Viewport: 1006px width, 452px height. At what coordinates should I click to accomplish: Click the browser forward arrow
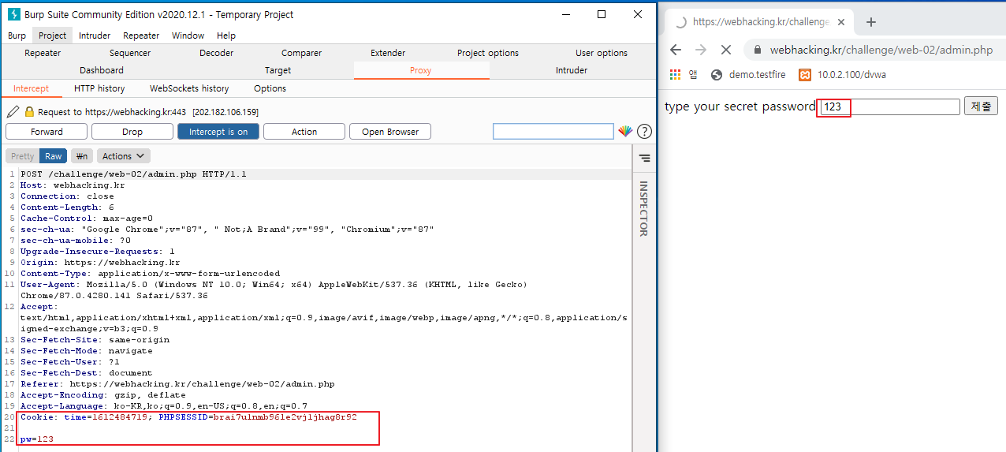click(x=701, y=50)
